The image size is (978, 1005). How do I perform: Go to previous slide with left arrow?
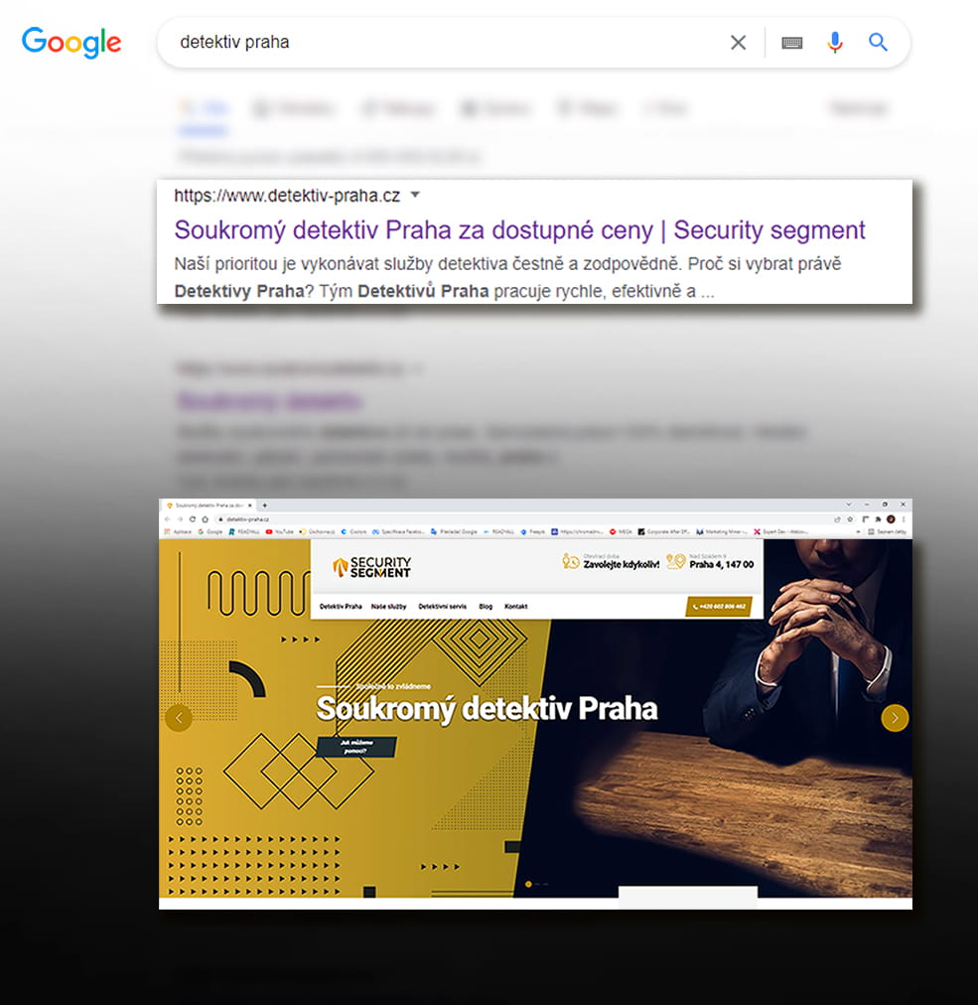pyautogui.click(x=179, y=718)
